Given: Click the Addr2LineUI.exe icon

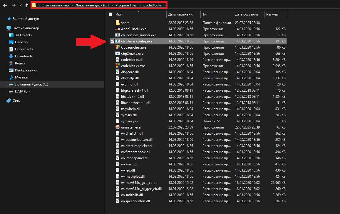Looking at the screenshot, I should click(x=118, y=29).
